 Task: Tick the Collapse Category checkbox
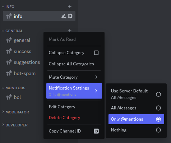[96, 53]
